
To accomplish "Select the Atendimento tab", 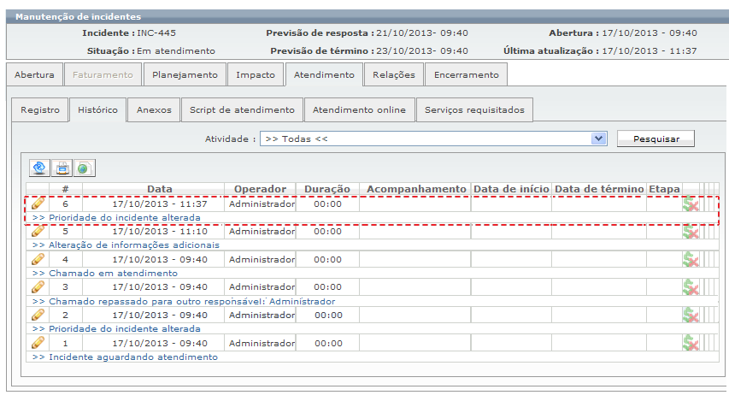I will pos(324,75).
